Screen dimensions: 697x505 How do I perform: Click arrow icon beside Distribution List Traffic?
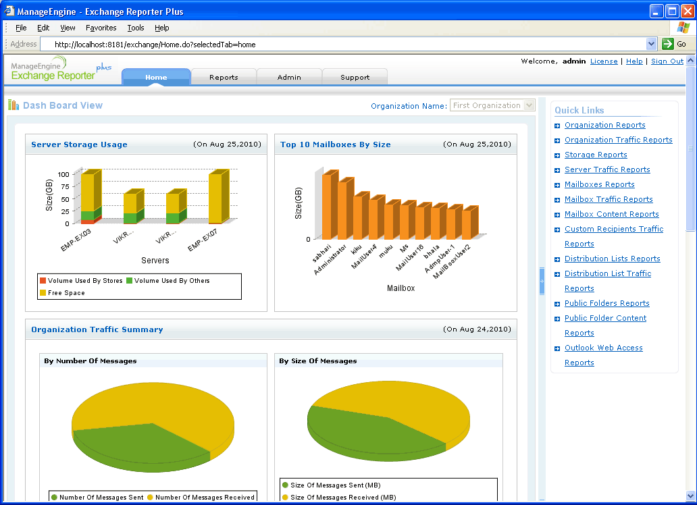click(x=557, y=274)
